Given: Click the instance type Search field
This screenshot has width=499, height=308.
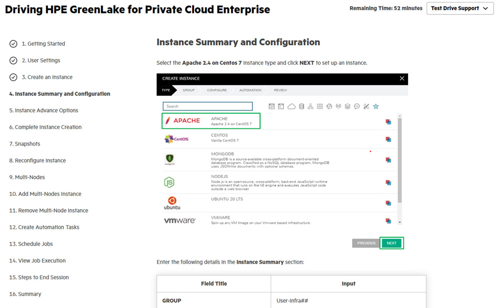Looking at the screenshot, I should [x=208, y=107].
